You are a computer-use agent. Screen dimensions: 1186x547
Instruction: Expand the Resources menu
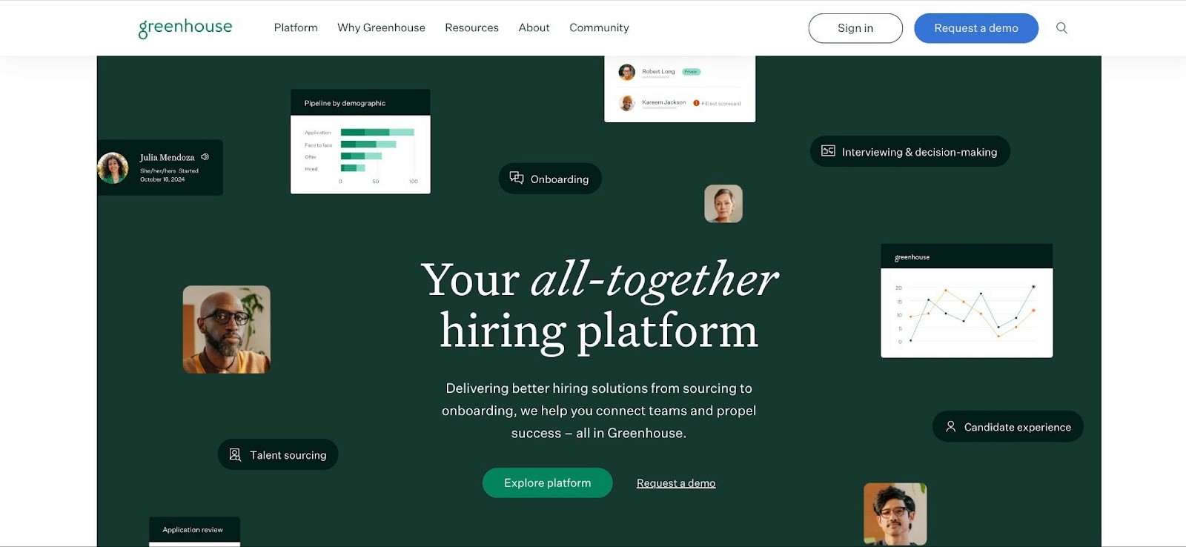[x=471, y=27]
